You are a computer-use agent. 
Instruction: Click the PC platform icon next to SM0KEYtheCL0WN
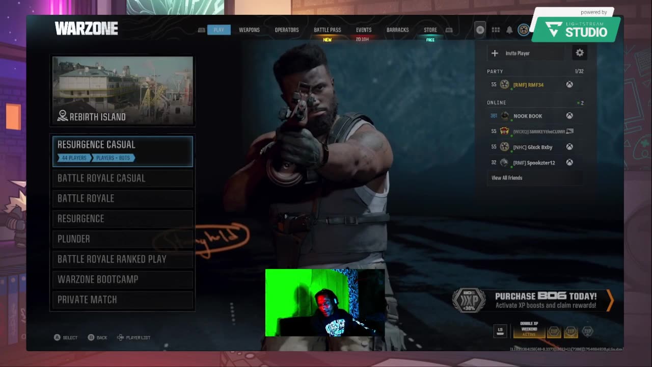[569, 131]
